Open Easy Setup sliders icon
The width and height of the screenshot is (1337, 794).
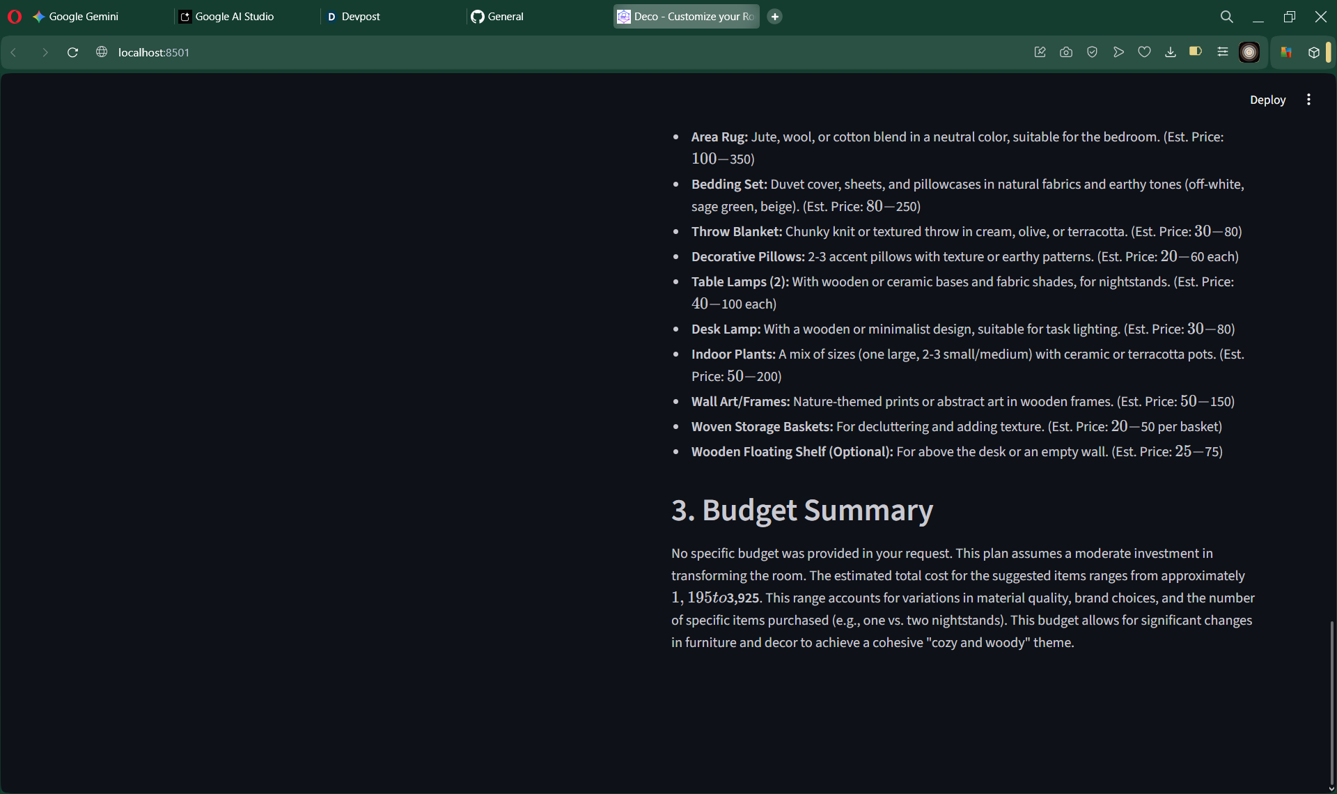1222,52
